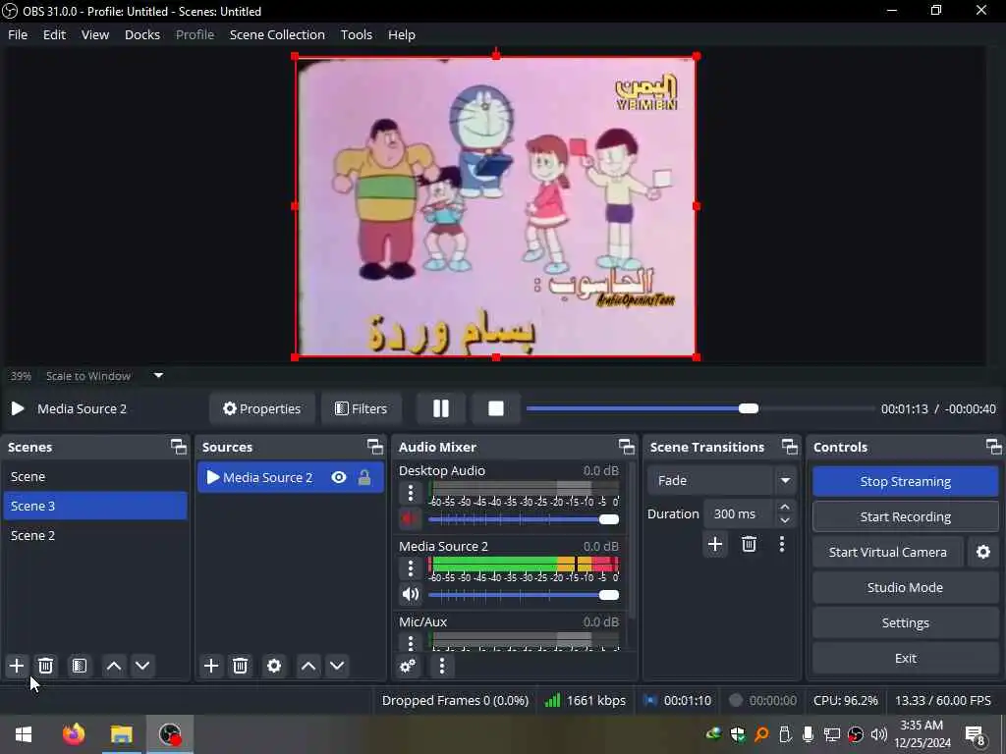Open Media Source 2 mixer options dots
1006x754 pixels.
[x=411, y=568]
